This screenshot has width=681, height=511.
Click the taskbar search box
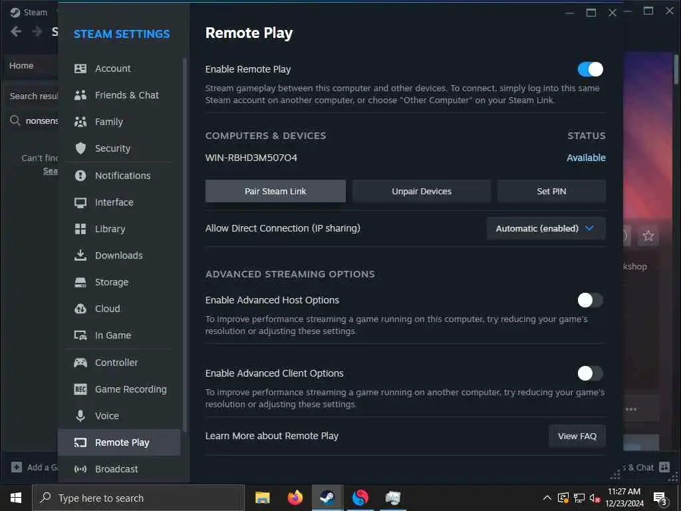pyautogui.click(x=138, y=498)
